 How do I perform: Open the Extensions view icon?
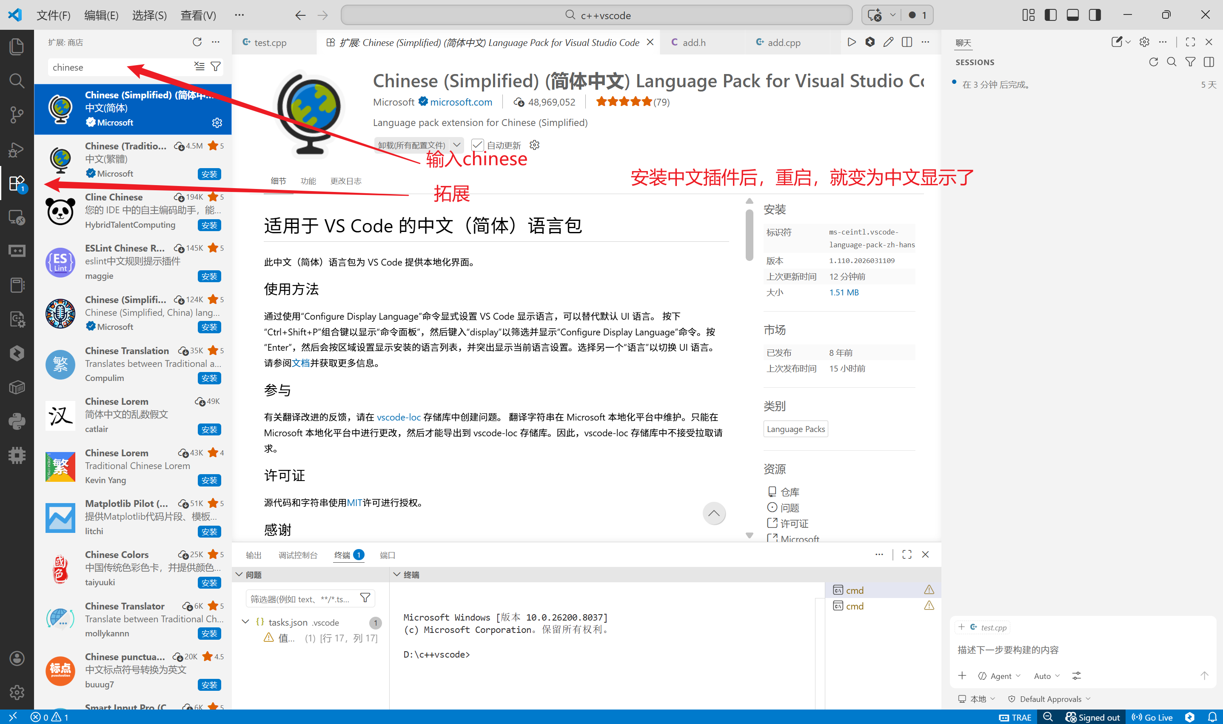17,183
